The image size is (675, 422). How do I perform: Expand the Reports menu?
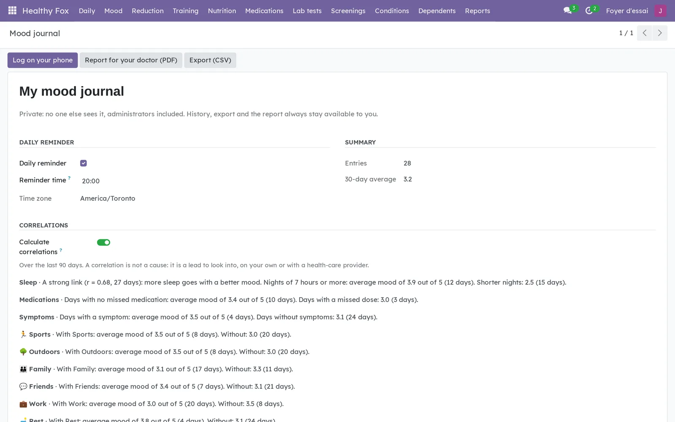click(478, 11)
